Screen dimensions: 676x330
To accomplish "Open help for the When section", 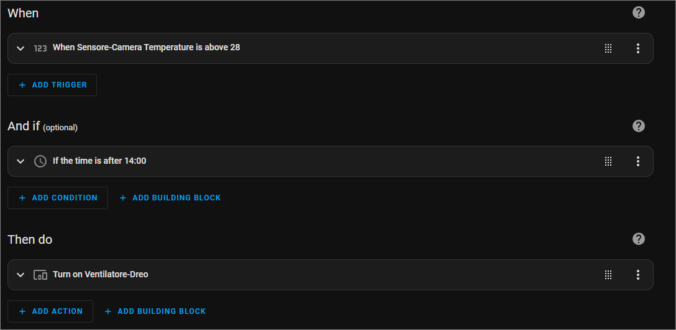I will pos(639,12).
